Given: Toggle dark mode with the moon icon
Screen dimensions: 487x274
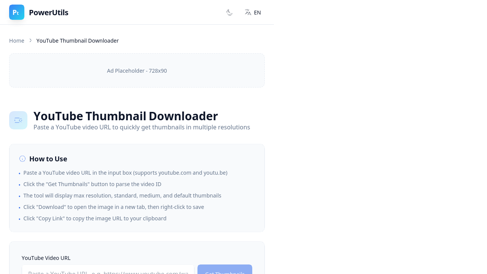Looking at the screenshot, I should click(229, 13).
